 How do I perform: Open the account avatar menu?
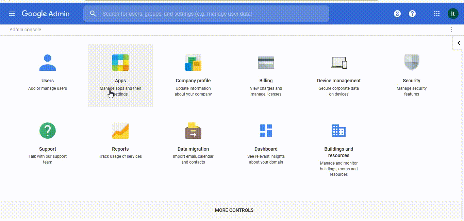coord(453,14)
